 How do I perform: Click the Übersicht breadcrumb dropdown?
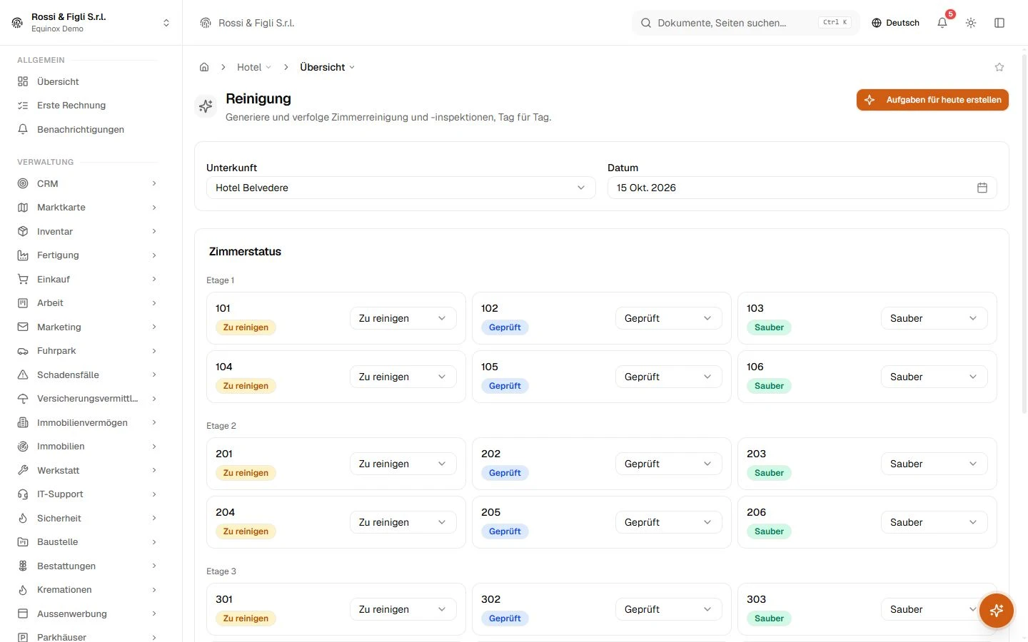[x=327, y=67]
